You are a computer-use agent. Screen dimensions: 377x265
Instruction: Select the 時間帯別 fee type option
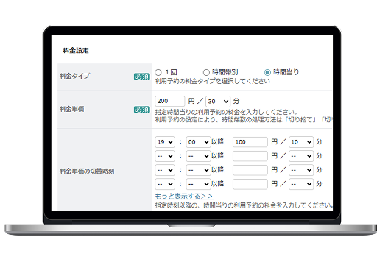[206, 72]
